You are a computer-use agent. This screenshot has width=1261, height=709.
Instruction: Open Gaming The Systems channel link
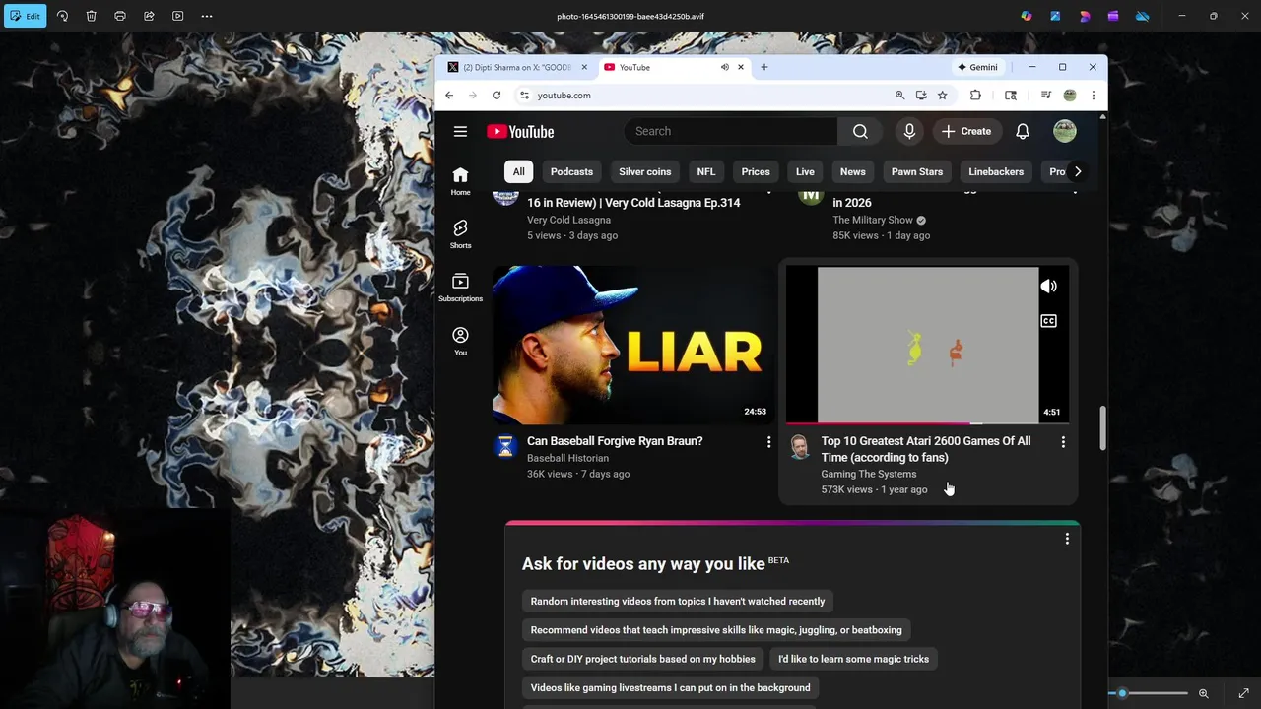(x=869, y=474)
